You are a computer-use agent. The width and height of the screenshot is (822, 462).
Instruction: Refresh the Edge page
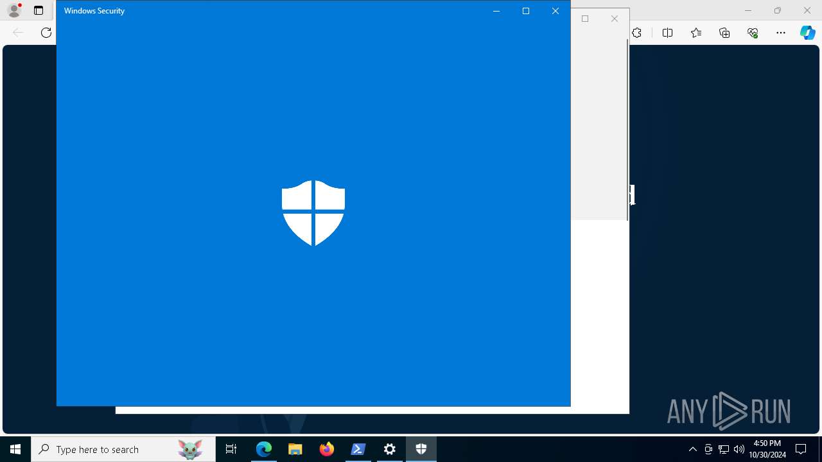(x=46, y=33)
